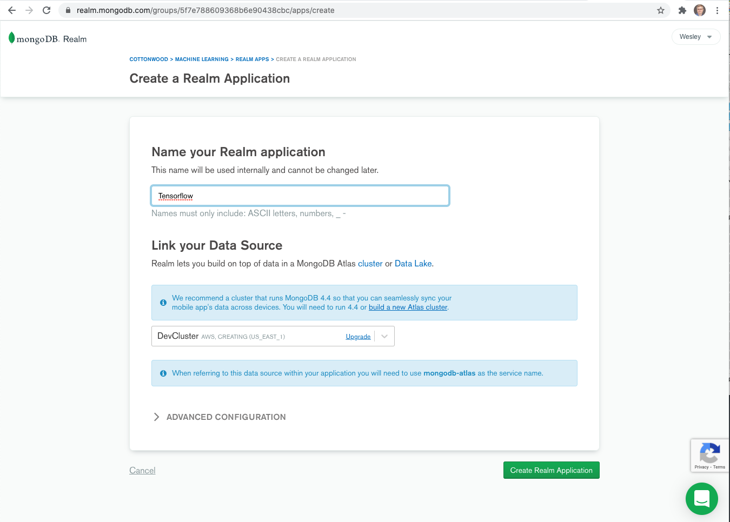Go to the REALM APPS breadcrumb
The image size is (730, 522).
point(252,59)
